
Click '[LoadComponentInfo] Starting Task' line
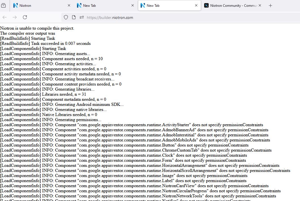click(x=33, y=49)
